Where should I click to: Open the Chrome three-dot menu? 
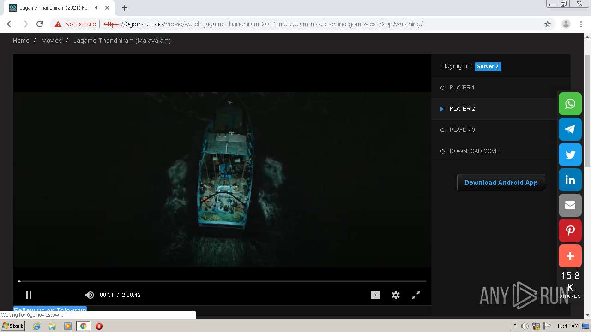point(581,24)
